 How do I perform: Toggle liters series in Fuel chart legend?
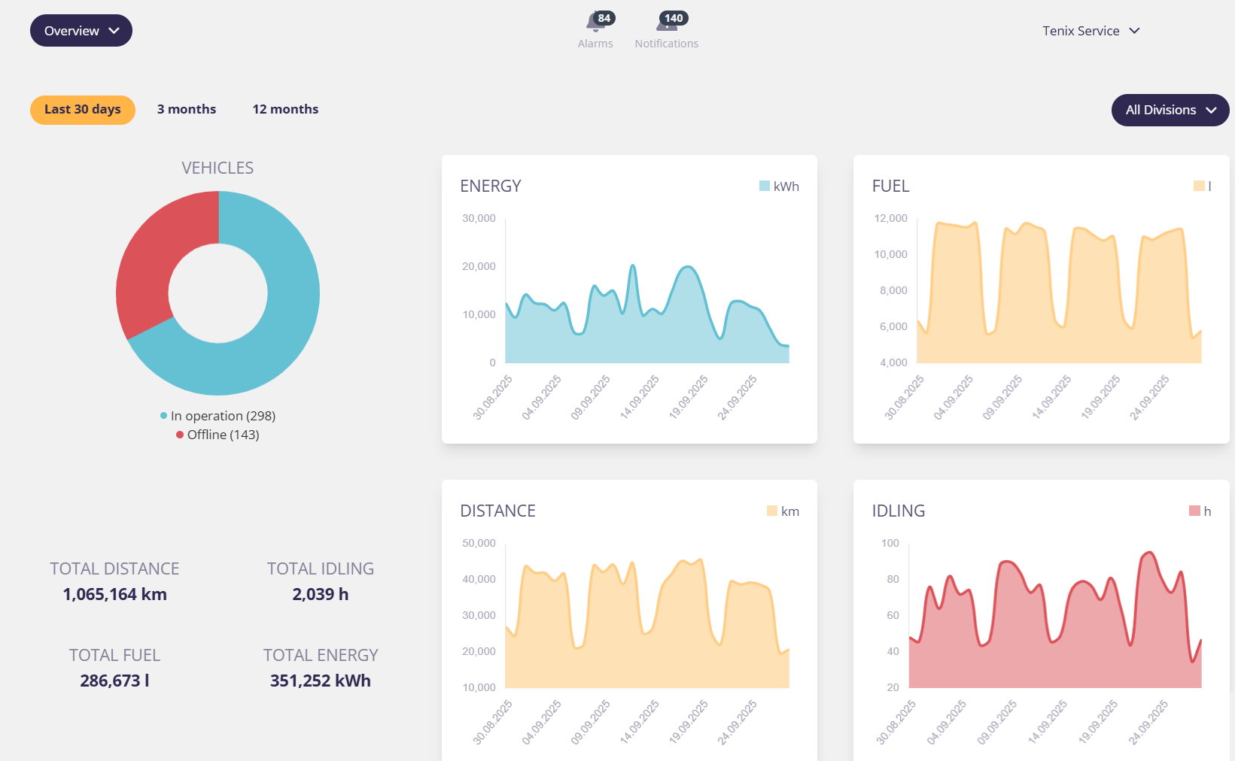click(x=1202, y=186)
